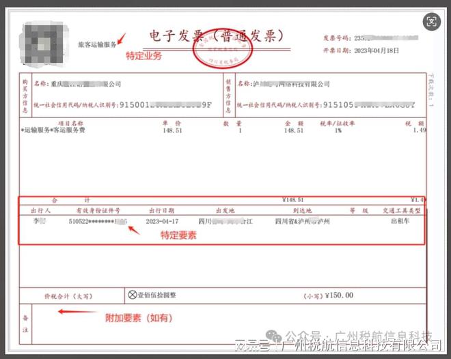451x359 pixels.
Task: Click the 出行日期 column header
Action: pos(162,210)
